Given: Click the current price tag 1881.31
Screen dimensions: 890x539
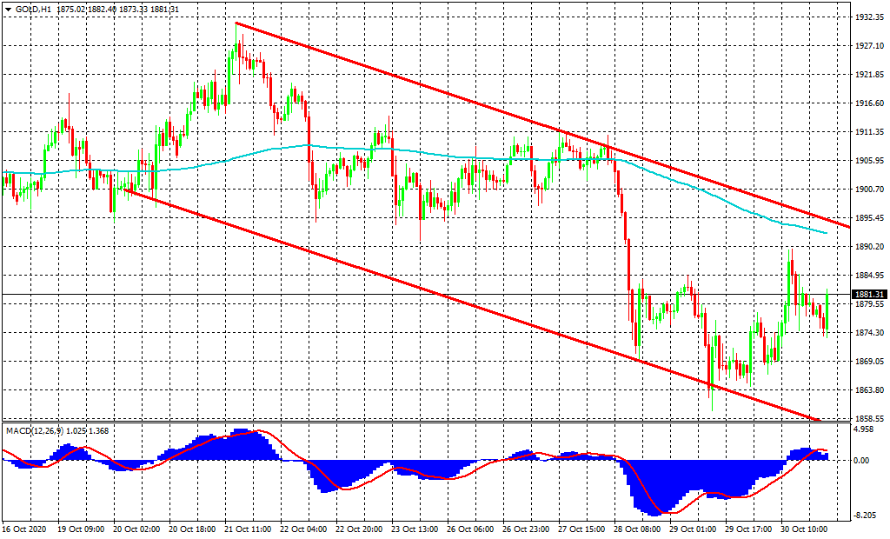Looking at the screenshot, I should 870,296.
